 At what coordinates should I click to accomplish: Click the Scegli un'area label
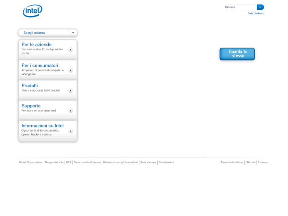tap(34, 33)
